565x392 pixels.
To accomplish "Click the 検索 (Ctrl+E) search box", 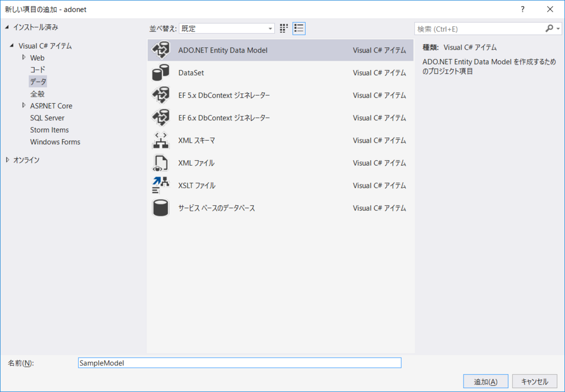I will tap(480, 29).
